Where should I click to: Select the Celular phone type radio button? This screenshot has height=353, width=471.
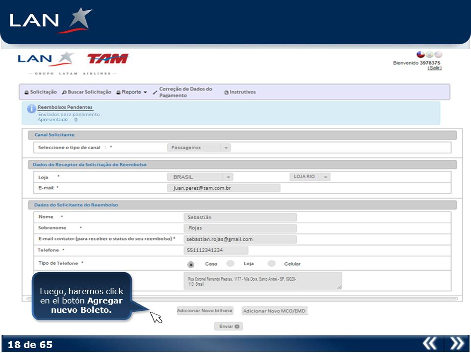click(271, 264)
